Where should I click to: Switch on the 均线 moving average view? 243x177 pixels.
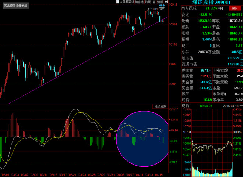click(x=148, y=2)
